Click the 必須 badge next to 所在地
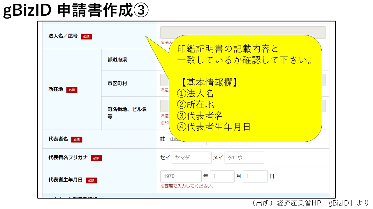373x209 pixels. [x=72, y=90]
